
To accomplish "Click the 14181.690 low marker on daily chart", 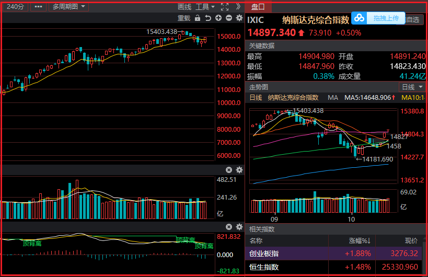I will click(x=377, y=159).
